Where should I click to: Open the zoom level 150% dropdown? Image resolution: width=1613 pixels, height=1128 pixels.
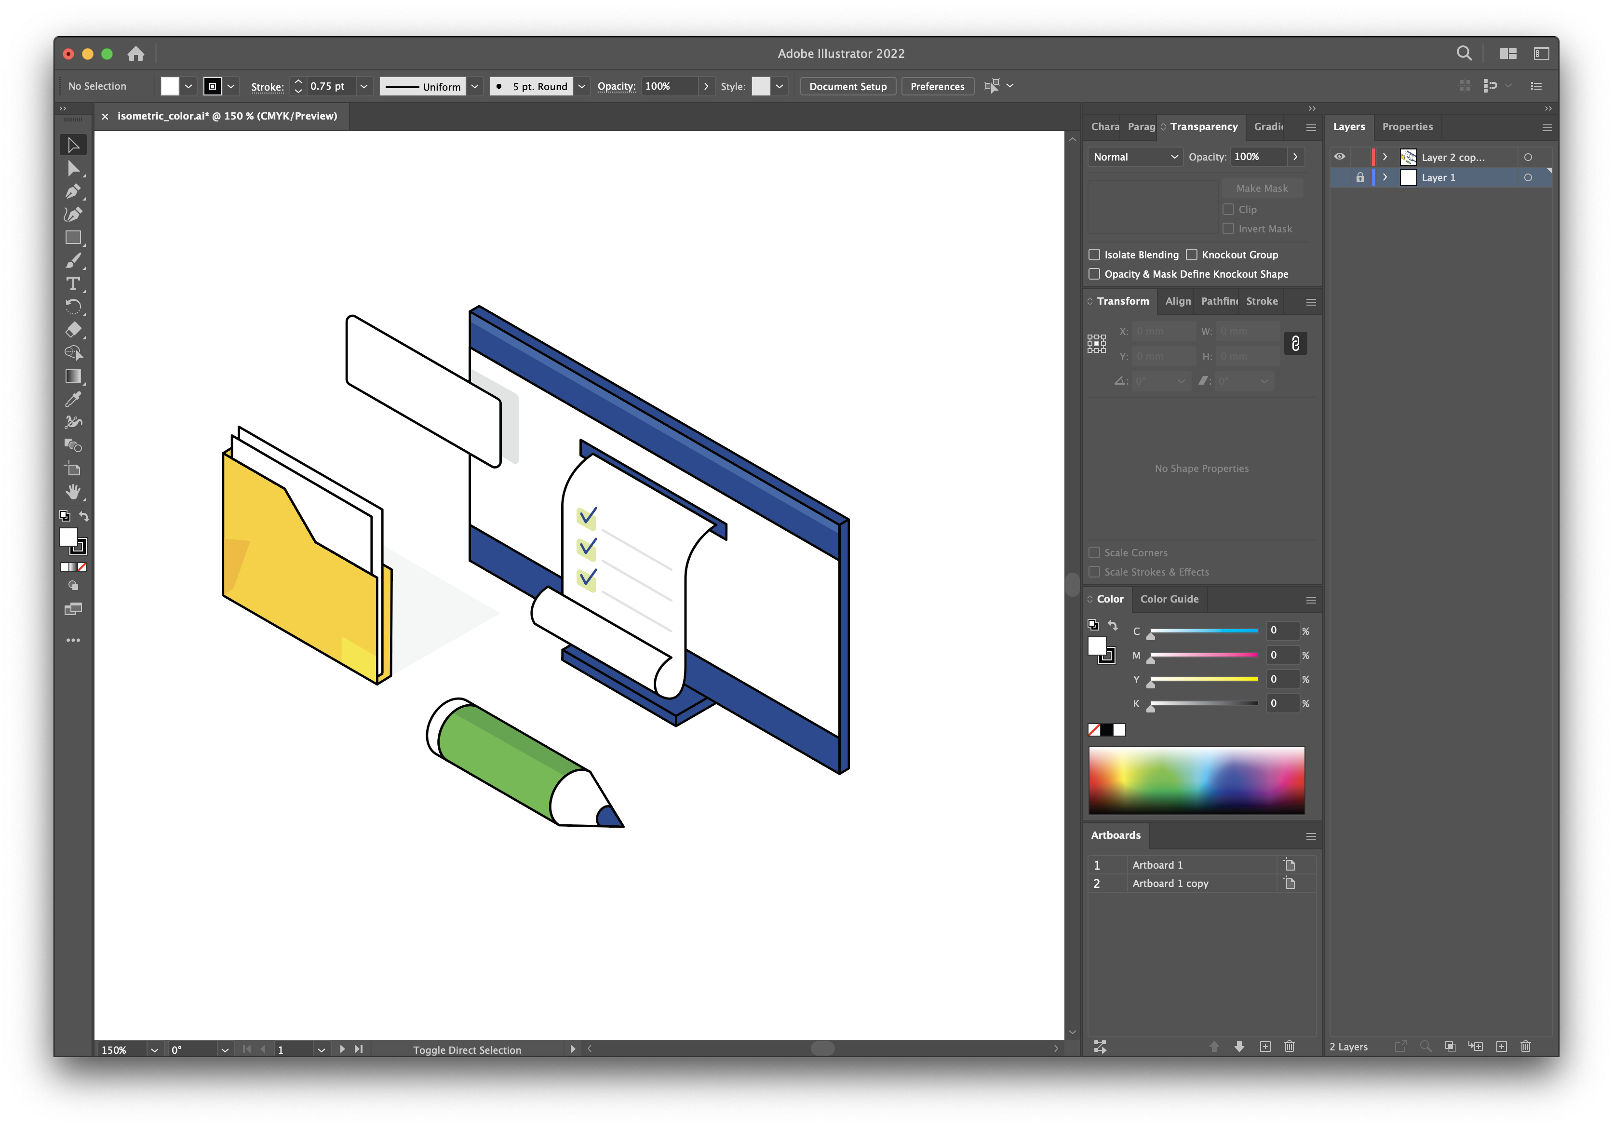[154, 1049]
